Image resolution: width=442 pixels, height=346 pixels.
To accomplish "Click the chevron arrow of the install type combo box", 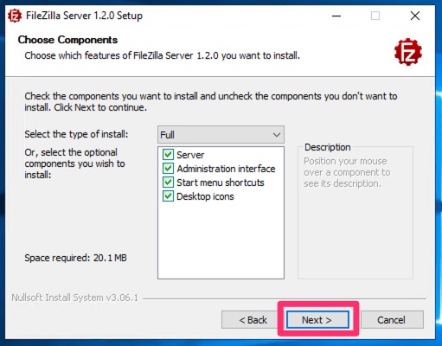I will click(277, 135).
